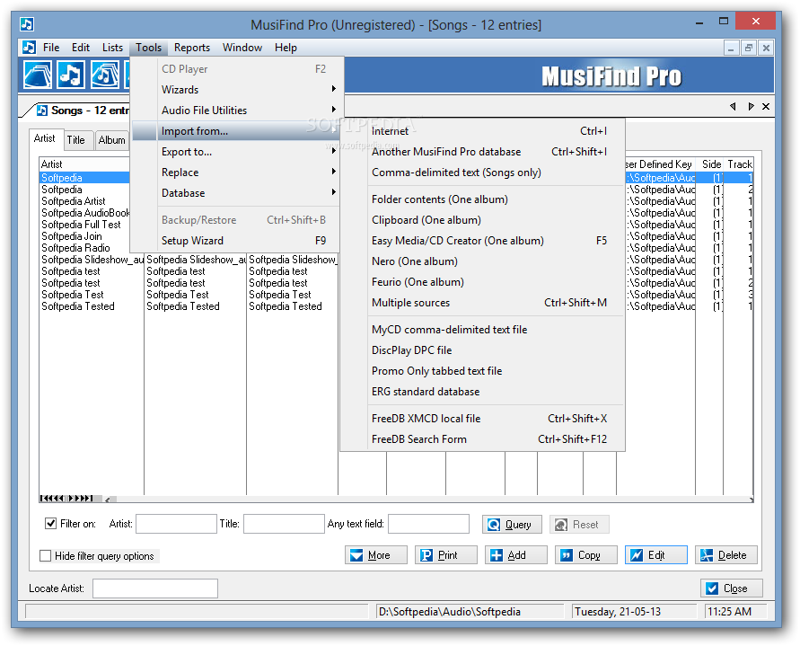
Task: Open the albums-with-songs toolbar icon
Action: click(104, 75)
